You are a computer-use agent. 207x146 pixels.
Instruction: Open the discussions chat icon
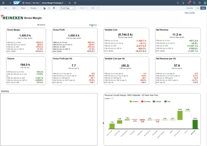194,3
